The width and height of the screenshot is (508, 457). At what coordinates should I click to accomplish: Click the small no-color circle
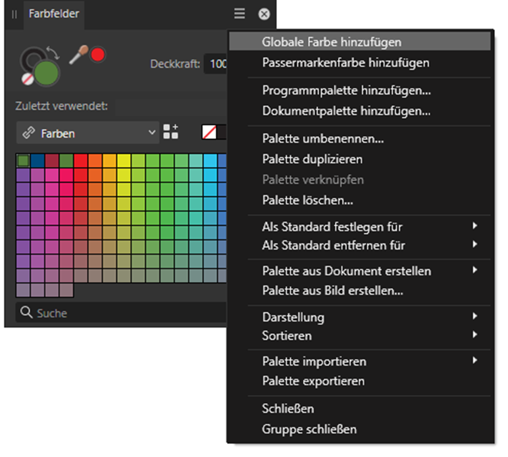click(27, 79)
